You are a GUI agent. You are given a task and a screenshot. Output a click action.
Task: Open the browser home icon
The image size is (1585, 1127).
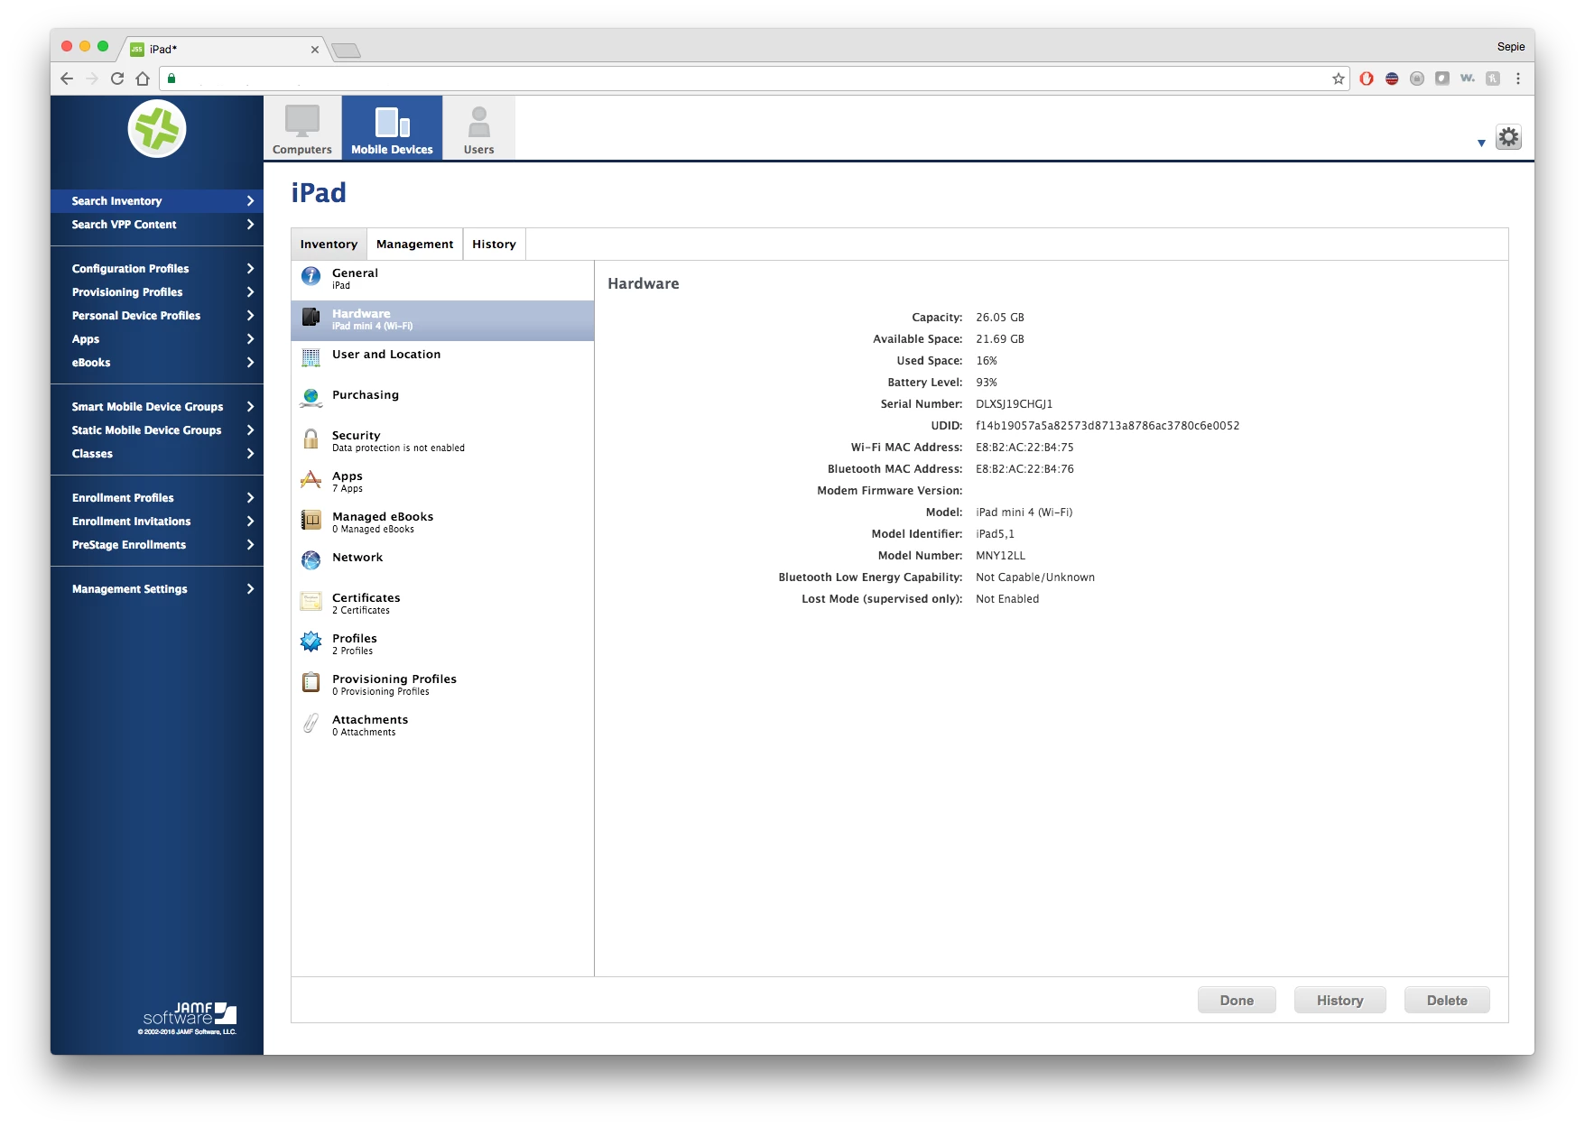(x=143, y=79)
